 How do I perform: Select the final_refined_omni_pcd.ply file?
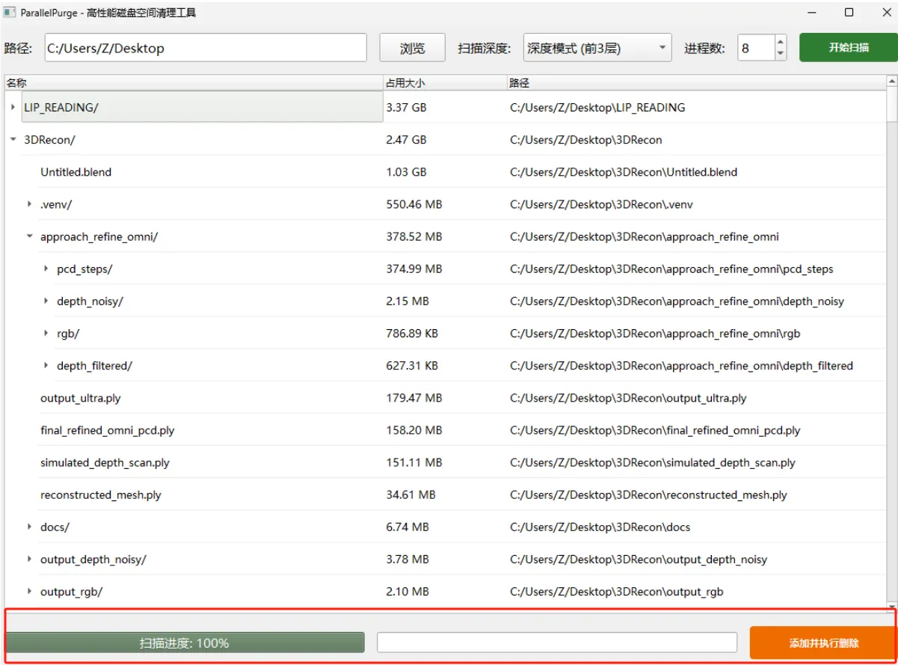108,430
